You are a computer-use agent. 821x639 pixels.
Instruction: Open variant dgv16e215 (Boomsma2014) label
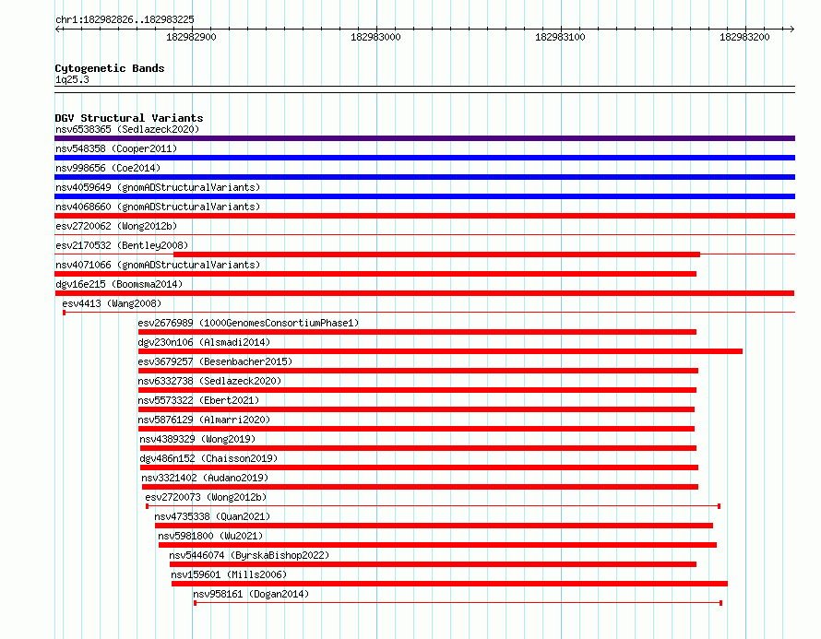click(119, 284)
